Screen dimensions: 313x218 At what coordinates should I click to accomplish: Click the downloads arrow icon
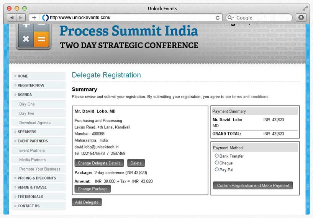(301, 18)
